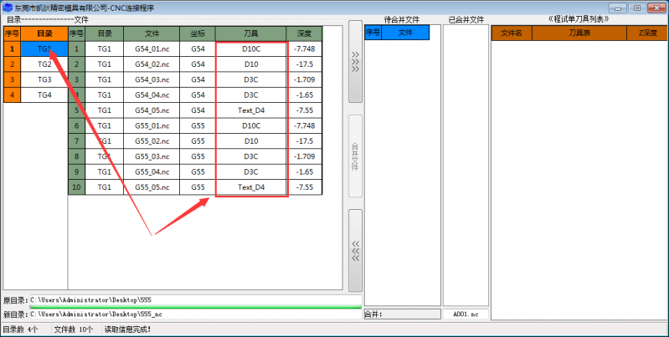Choose directory TG4 in the directory list
Image resolution: width=669 pixels, height=337 pixels.
click(x=44, y=94)
